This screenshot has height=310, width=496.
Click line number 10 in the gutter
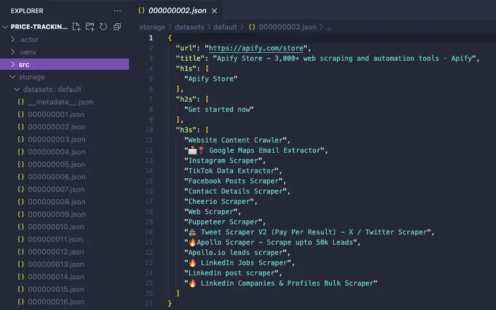(149, 130)
